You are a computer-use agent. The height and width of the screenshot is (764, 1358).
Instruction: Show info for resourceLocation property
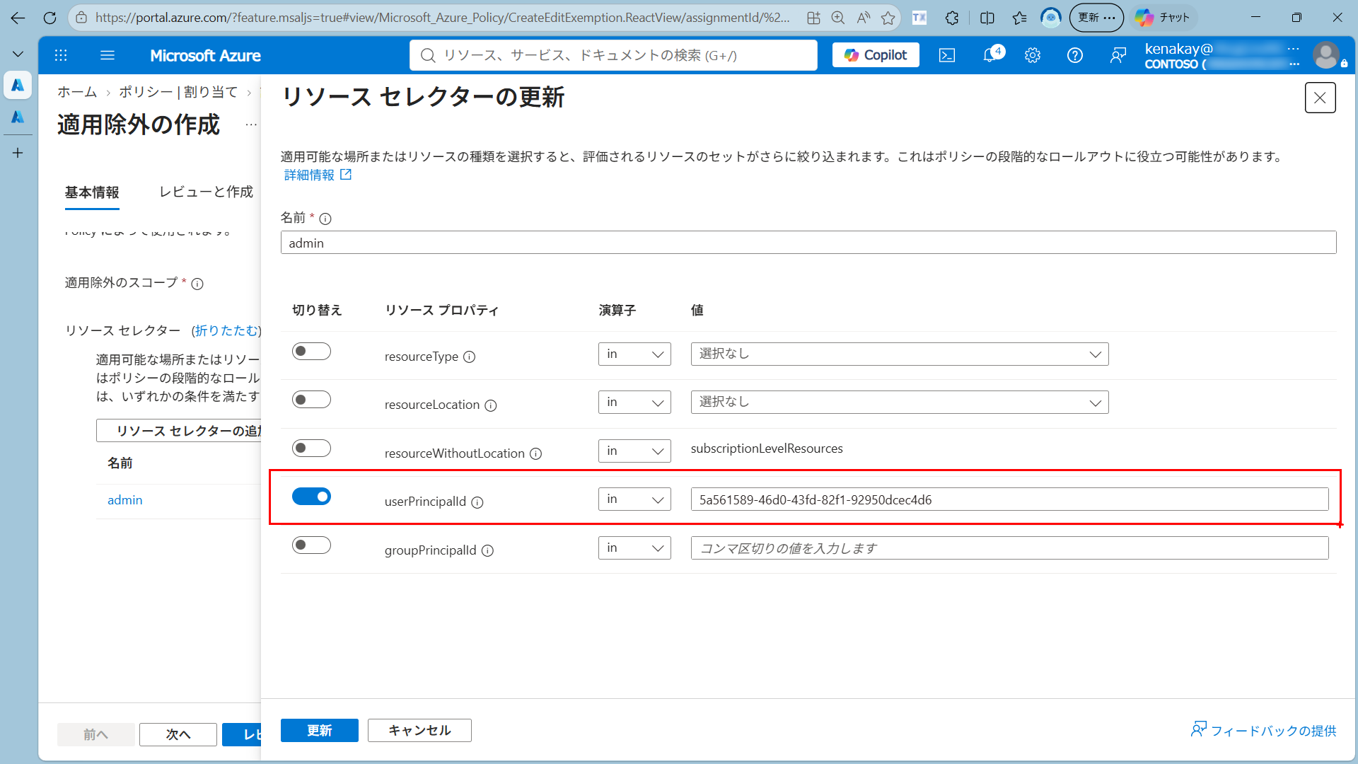[x=491, y=405]
